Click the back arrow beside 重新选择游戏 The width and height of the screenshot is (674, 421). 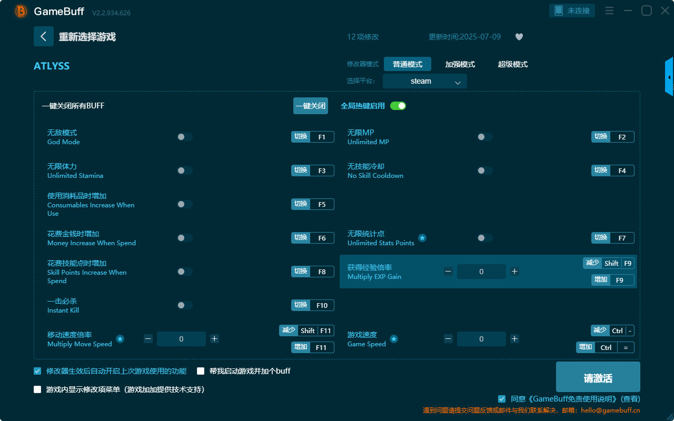coord(44,36)
